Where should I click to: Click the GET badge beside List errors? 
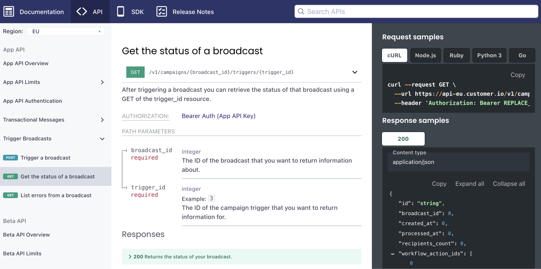coord(11,195)
